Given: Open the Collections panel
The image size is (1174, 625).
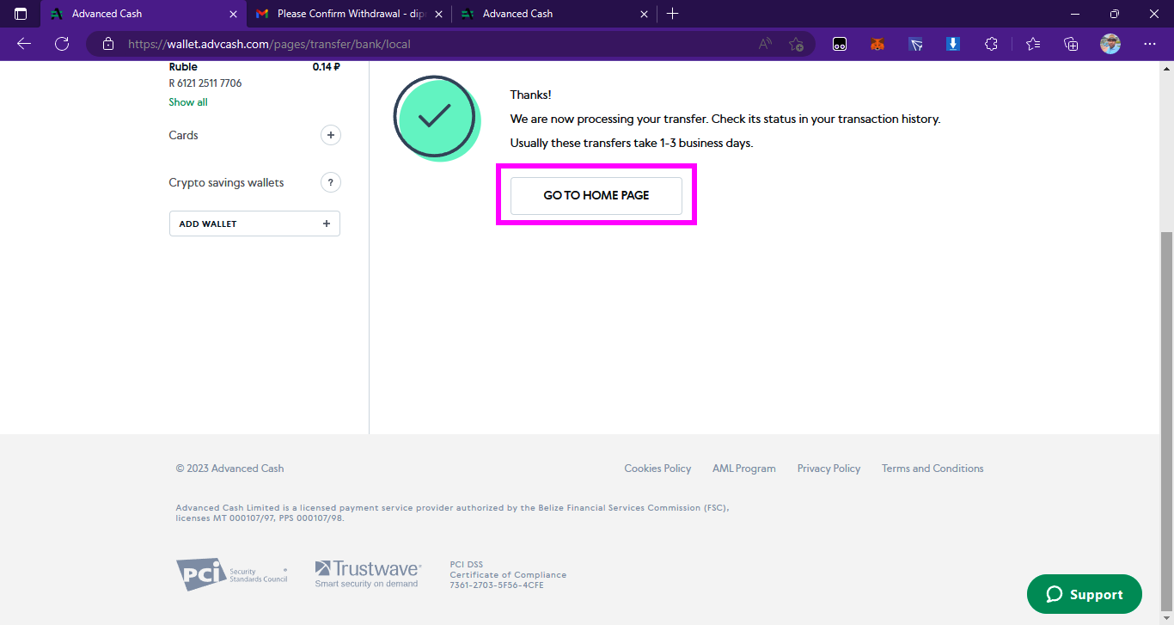Looking at the screenshot, I should pos(1071,44).
